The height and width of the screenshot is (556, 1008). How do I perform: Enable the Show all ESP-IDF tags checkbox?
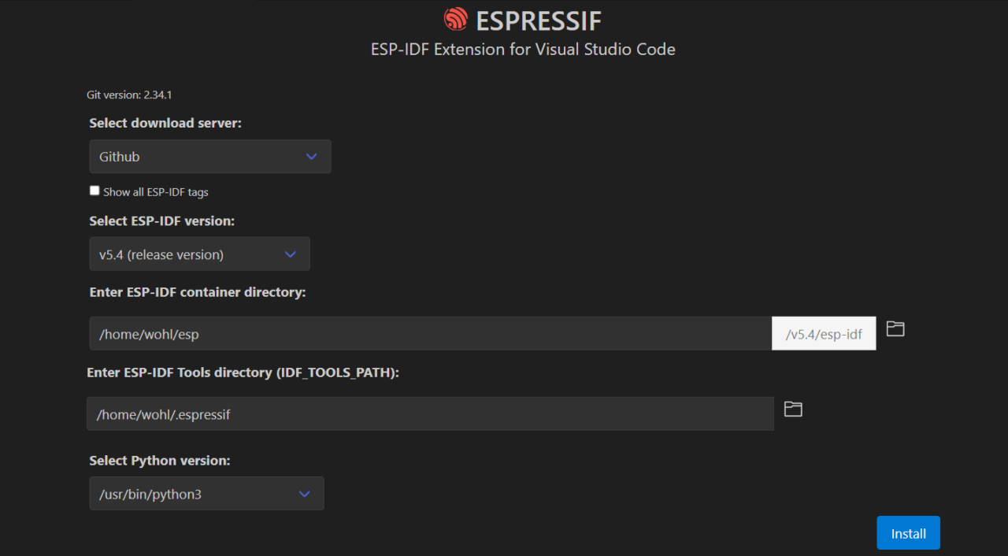pos(94,191)
